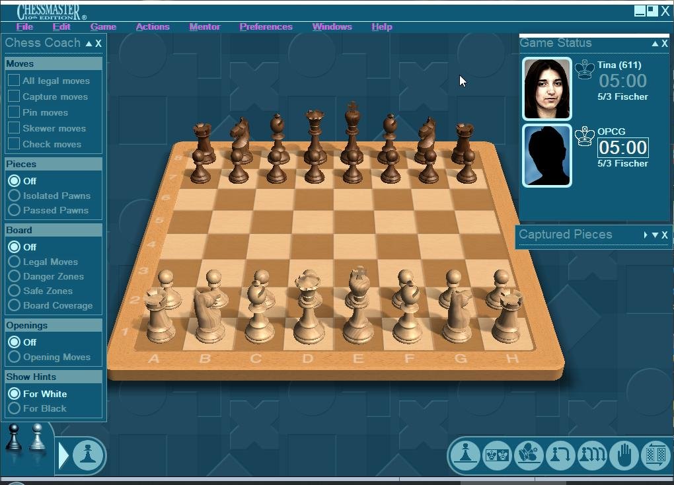This screenshot has width=674, height=485.
Task: Click the two kings icon in bottom toolbar
Action: tap(497, 455)
